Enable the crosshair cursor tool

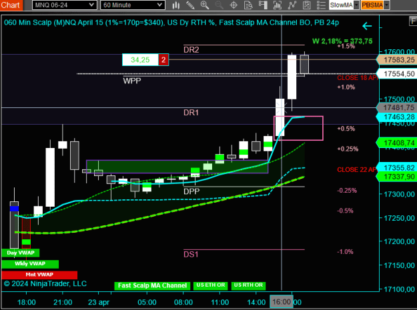coord(234,5)
